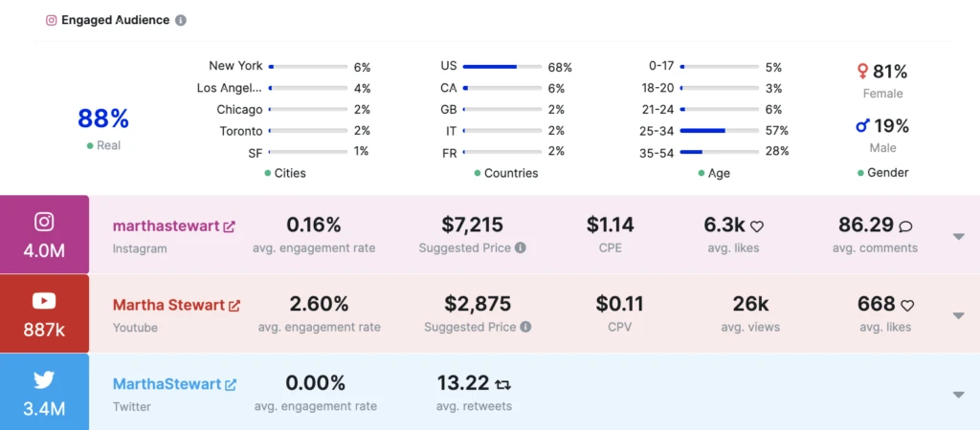Click the YouTube logo on the 887k tile
Image resolution: width=980 pixels, height=430 pixels.
pos(44,301)
